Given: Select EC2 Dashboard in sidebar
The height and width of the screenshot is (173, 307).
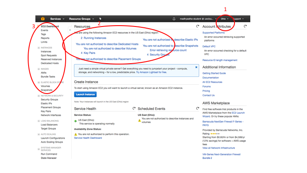Looking at the screenshot, I should (x=50, y=26).
